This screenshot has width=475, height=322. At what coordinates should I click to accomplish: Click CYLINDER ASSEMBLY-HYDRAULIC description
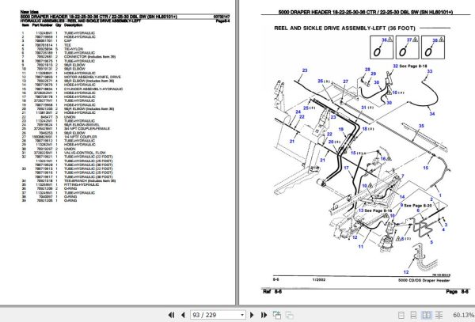coord(93,89)
